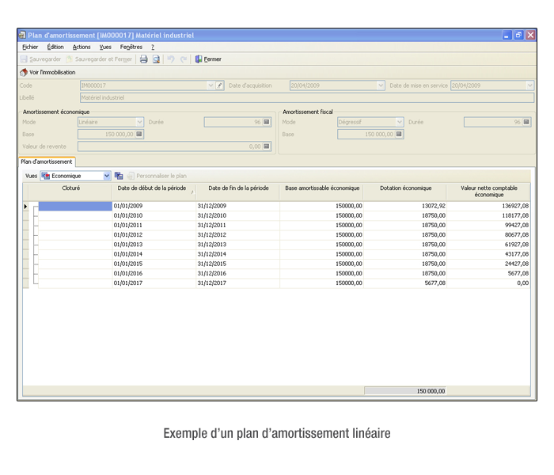Screen dimensions: 554x475
Task: Click the print icon in toolbar
Action: [143, 59]
